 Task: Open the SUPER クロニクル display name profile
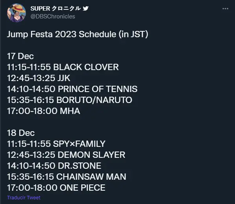click(x=55, y=8)
